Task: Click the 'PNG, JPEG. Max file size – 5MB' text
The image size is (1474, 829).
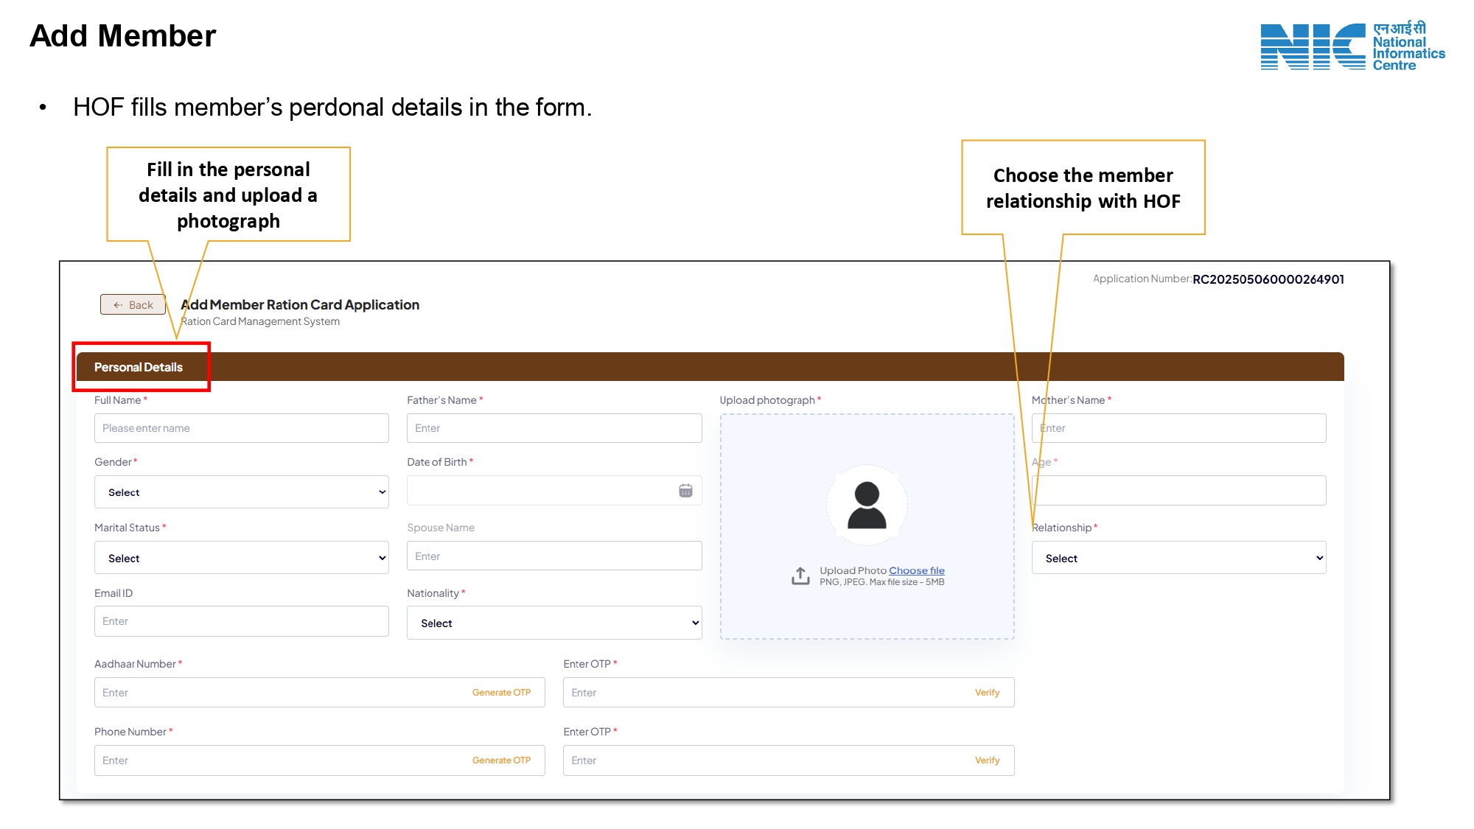Action: 882,582
